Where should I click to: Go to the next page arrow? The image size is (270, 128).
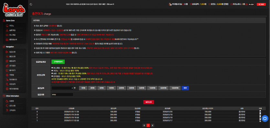click(152, 125)
